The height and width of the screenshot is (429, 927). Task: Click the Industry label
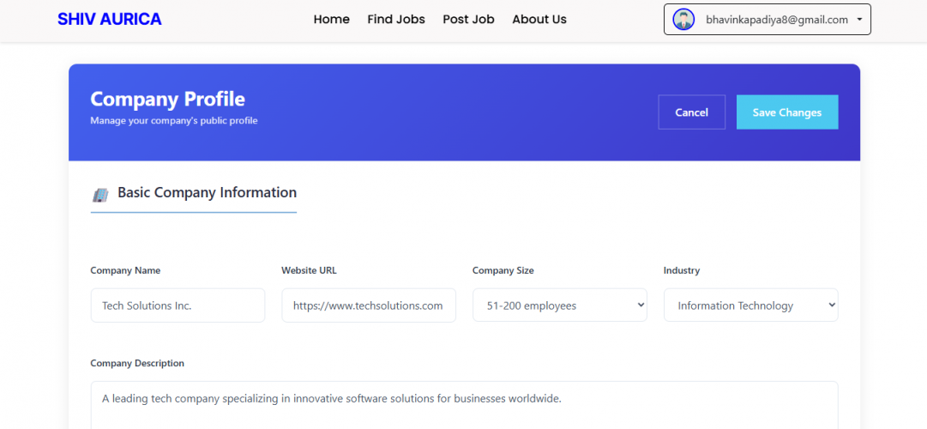pyautogui.click(x=682, y=270)
